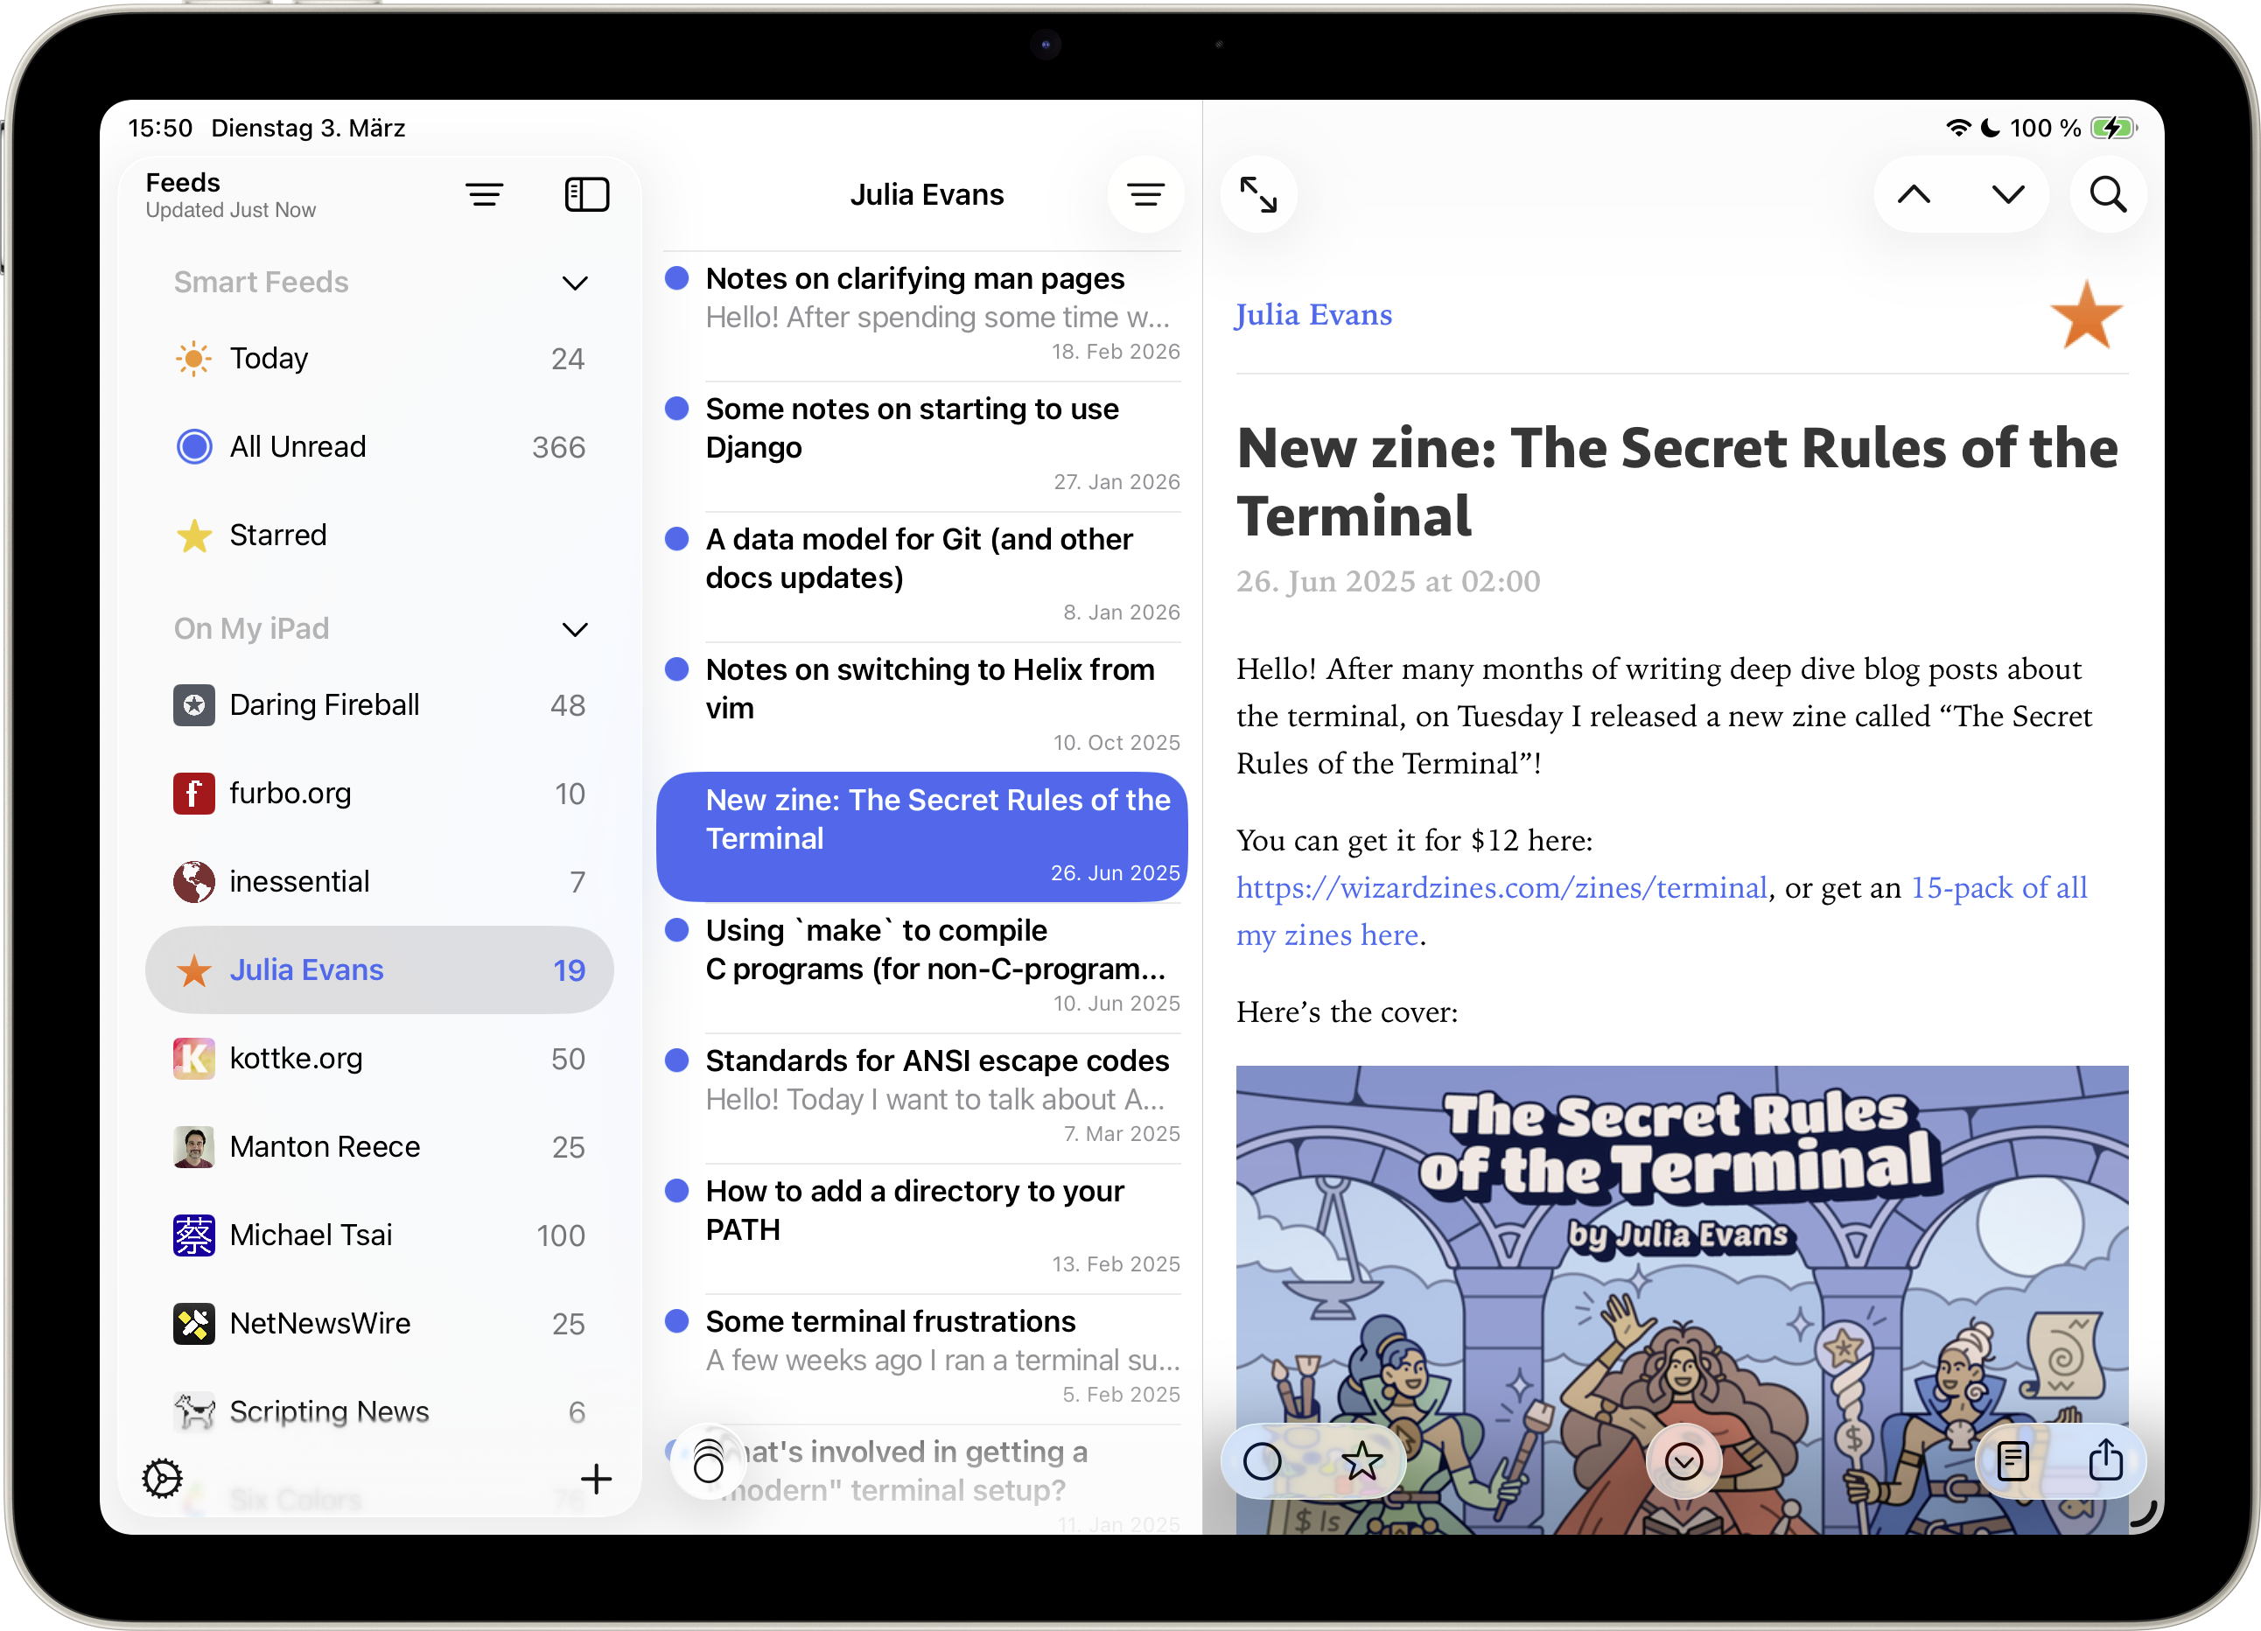Go to next unread via circled chevron
2261x1631 pixels.
click(1683, 1461)
